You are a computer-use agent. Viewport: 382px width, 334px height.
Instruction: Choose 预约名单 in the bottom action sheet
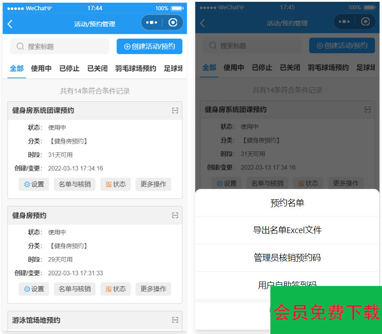(x=287, y=203)
